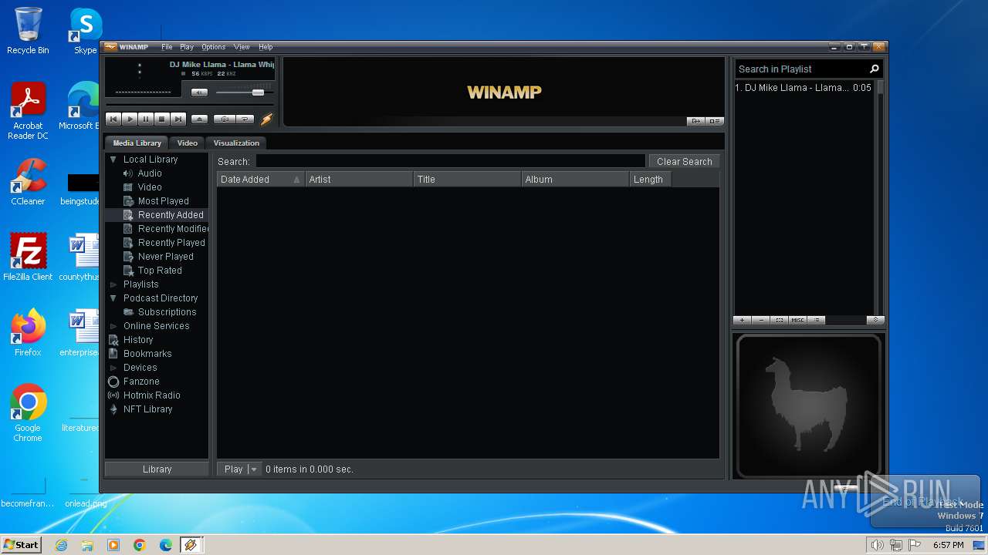Toggle repeat mode
Screen dimensions: 988x555
point(245,119)
